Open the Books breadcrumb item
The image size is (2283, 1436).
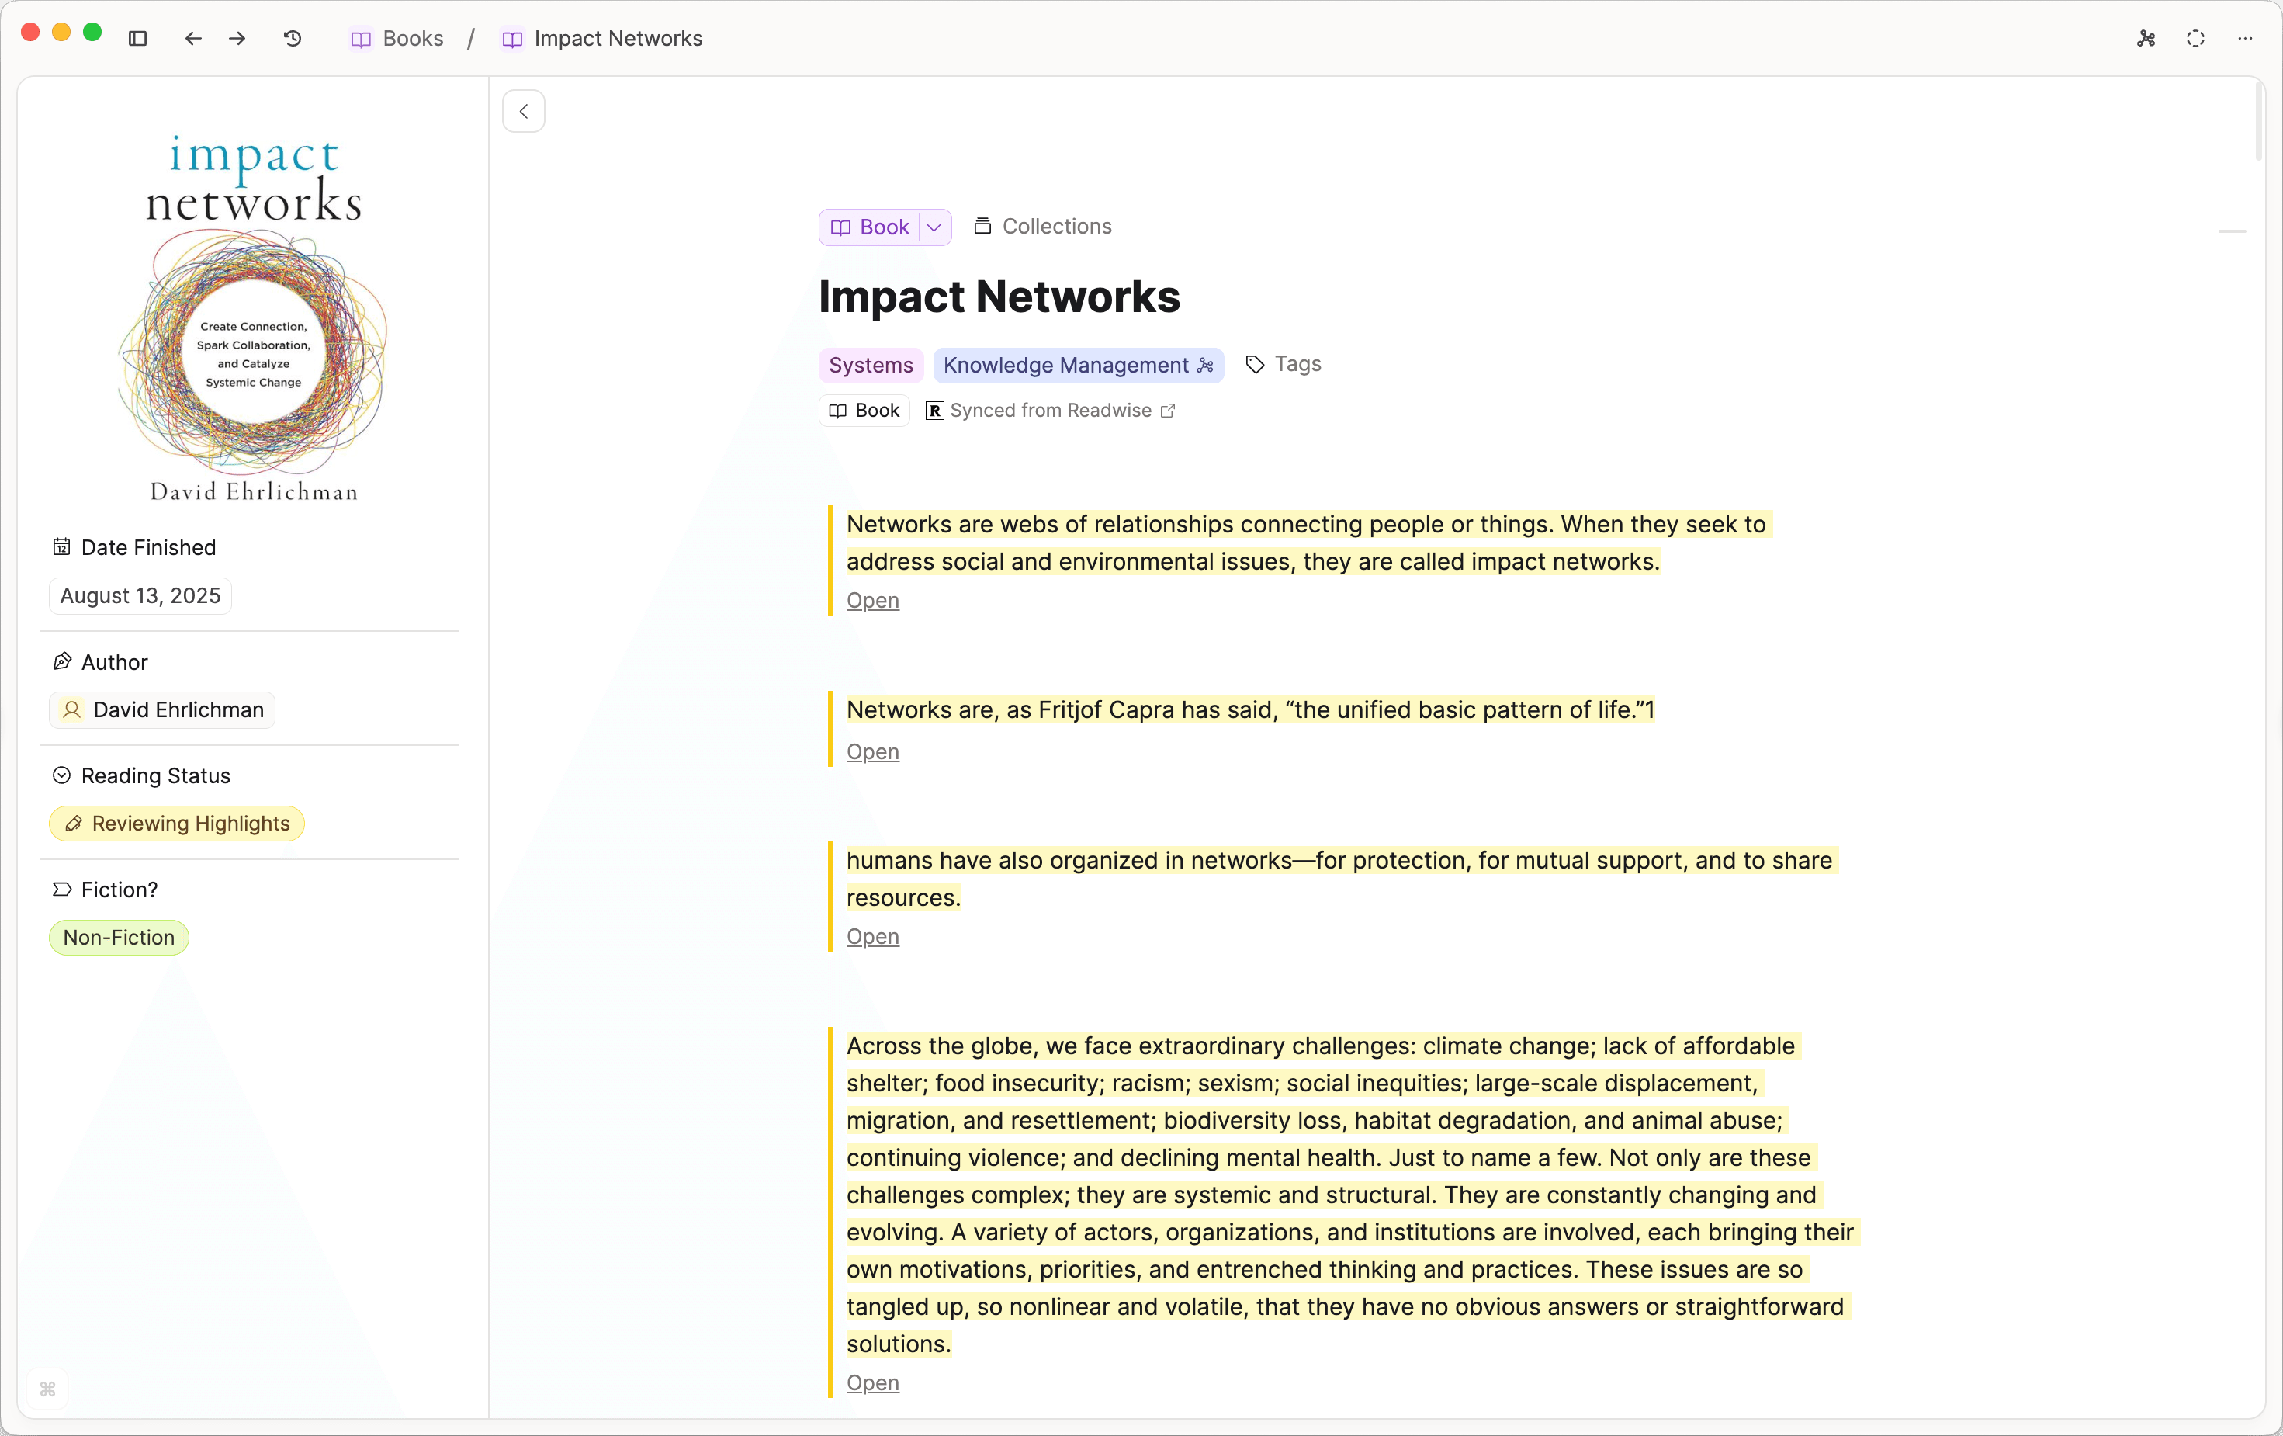[412, 39]
